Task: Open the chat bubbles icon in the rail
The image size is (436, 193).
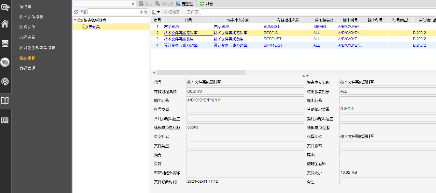Action: click(5, 62)
